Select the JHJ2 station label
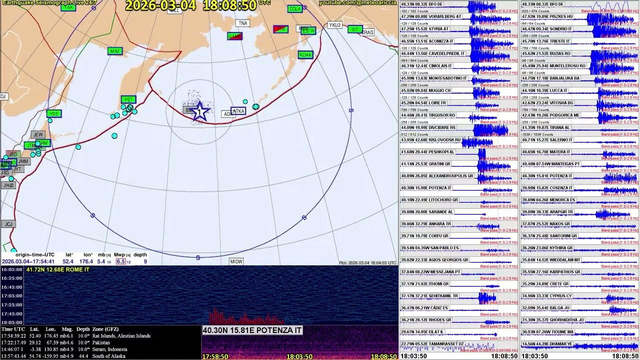 [8, 185]
